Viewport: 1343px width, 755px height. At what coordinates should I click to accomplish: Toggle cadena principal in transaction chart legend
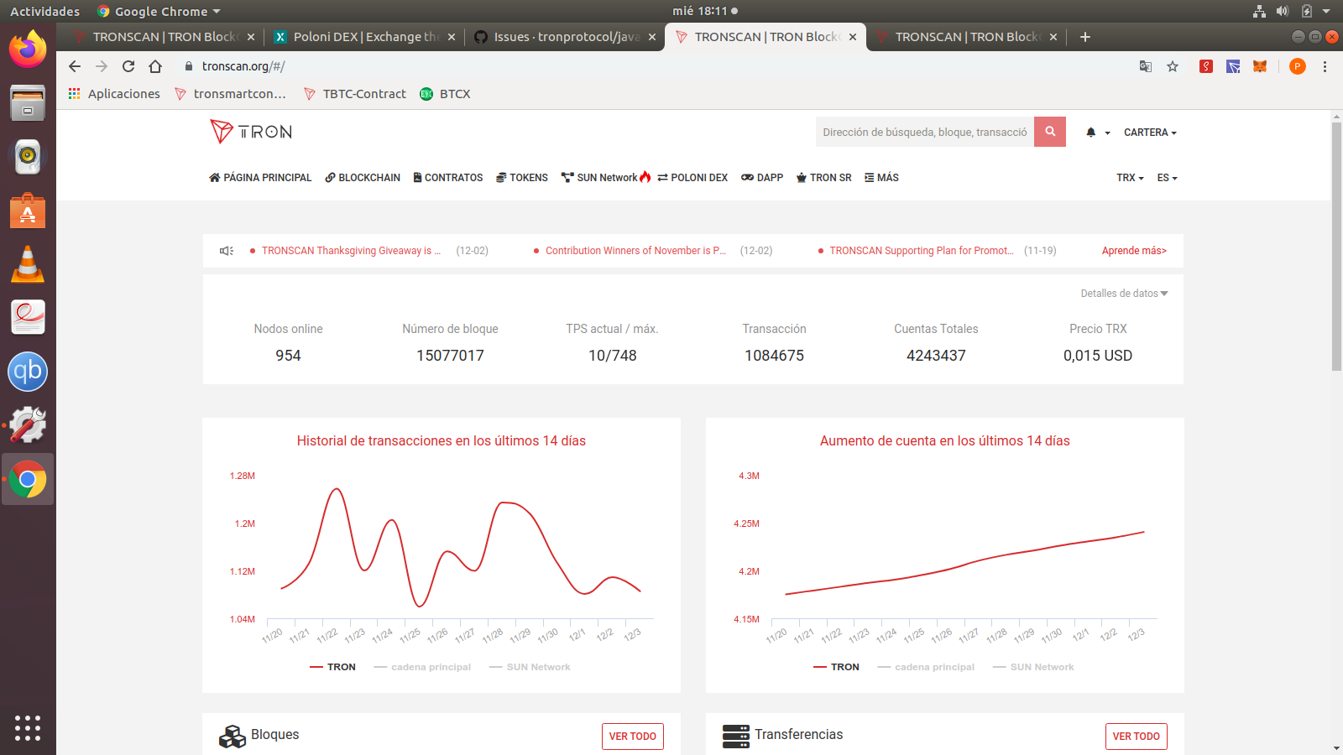tap(422, 667)
